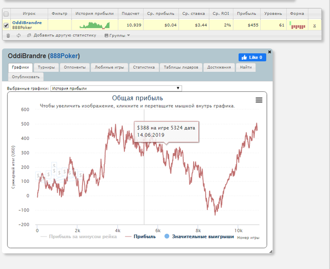Click the trash delete icon
Image resolution: width=330 pixels, height=269 pixels.
(8, 35)
